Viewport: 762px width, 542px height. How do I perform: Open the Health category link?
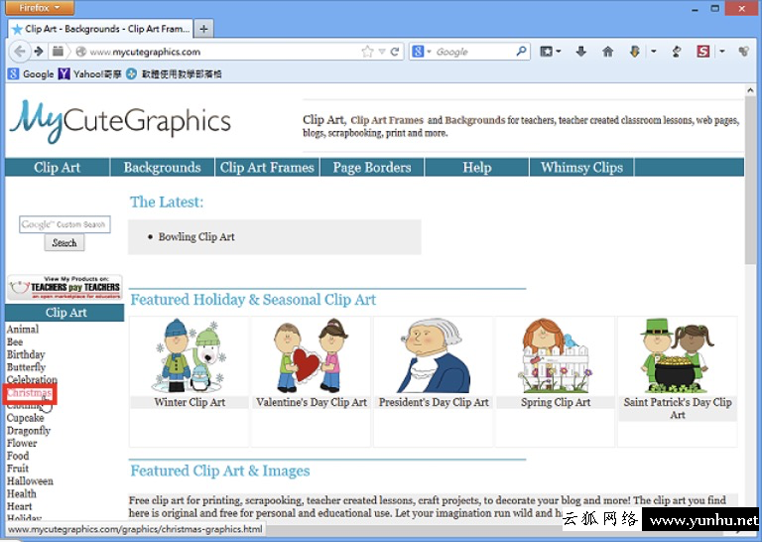(22, 493)
